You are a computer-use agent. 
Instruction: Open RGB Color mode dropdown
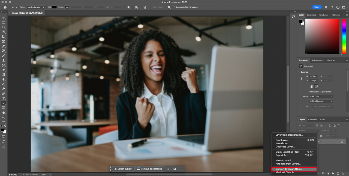pos(321,97)
